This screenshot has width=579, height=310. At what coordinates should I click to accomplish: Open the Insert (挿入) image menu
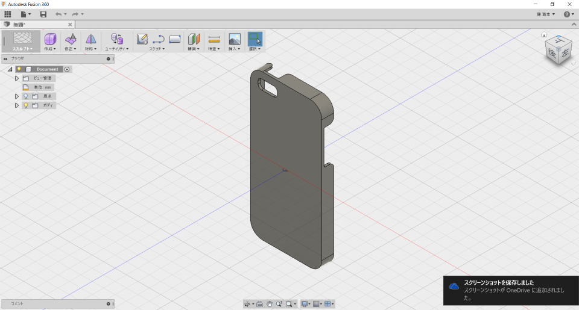[x=235, y=42]
